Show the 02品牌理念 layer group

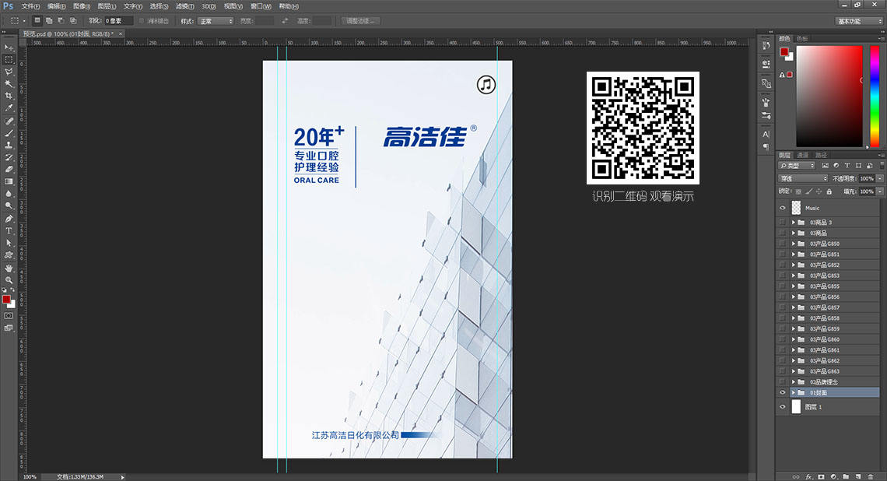coord(783,382)
